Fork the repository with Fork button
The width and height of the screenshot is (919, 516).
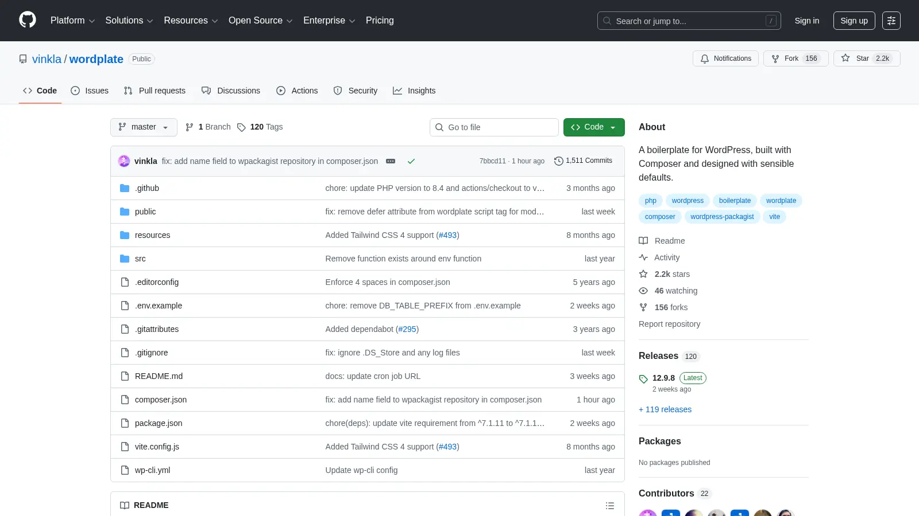[796, 58]
